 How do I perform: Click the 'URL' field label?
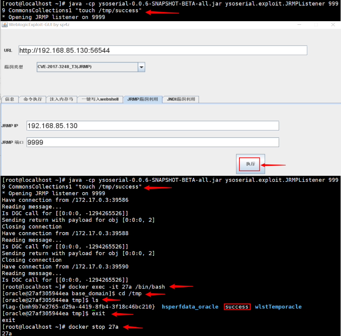(8, 50)
